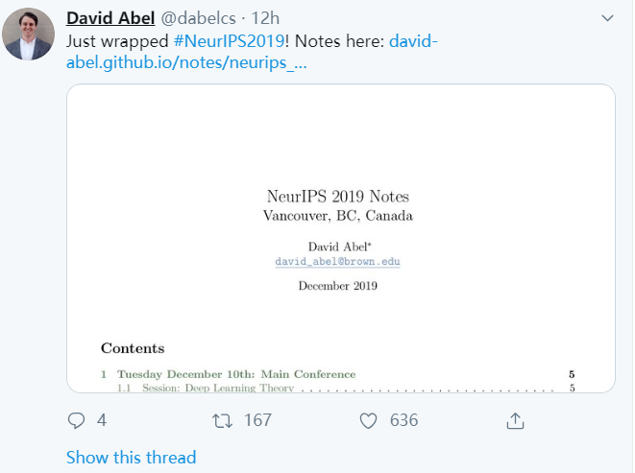Click Show this thread
635x473 pixels.
(x=131, y=458)
